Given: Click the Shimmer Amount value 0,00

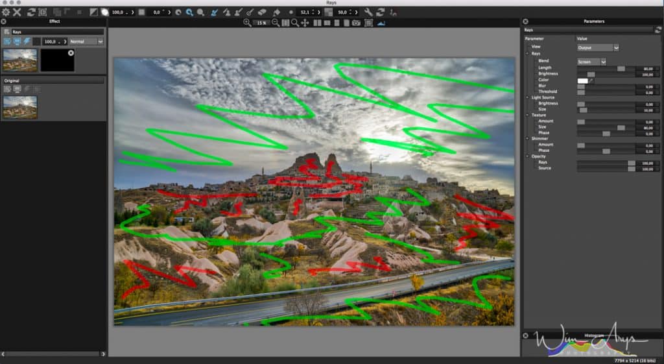Looking at the screenshot, I should click(x=649, y=145).
